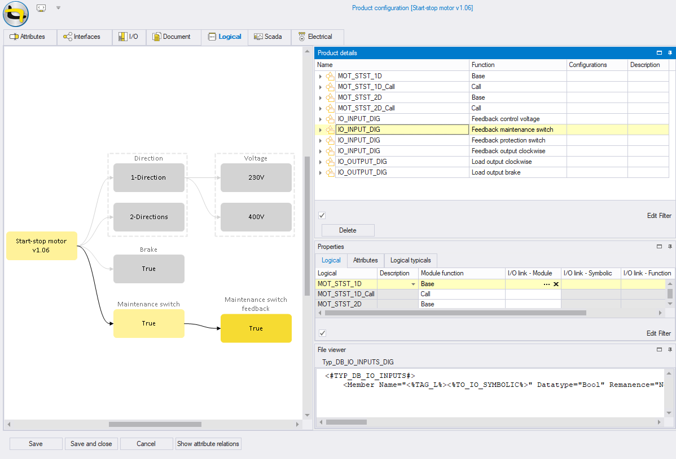
Task: Click Edit Filter in Properties panel
Action: (x=659, y=333)
